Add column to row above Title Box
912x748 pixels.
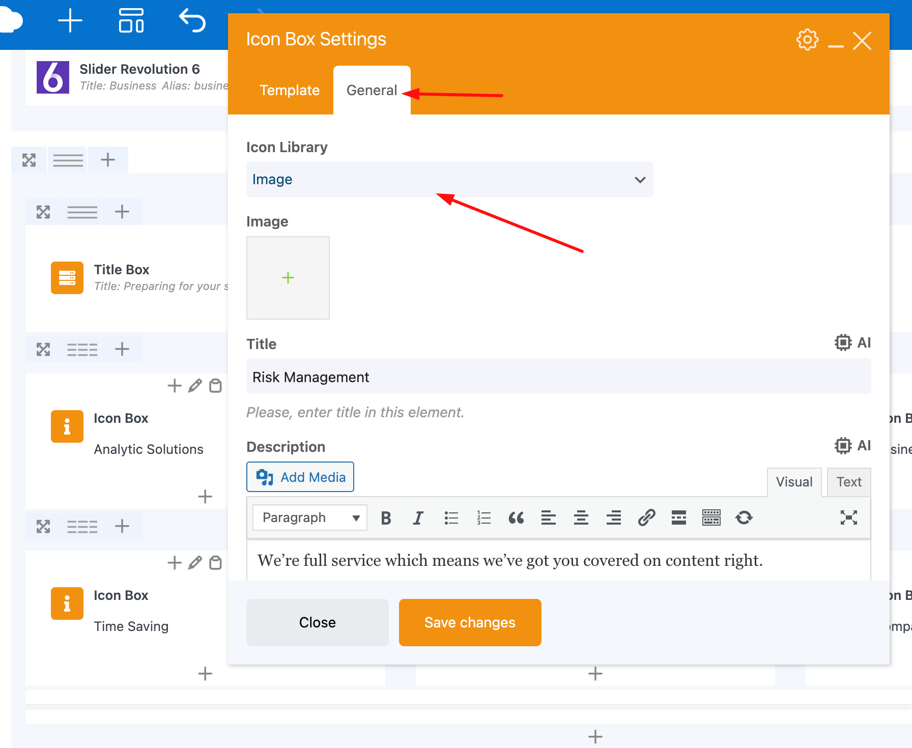[122, 212]
